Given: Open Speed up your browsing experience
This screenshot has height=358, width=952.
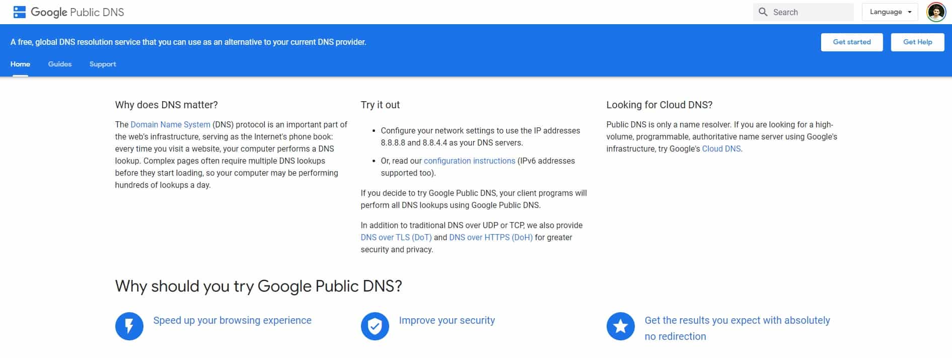Looking at the screenshot, I should point(232,320).
